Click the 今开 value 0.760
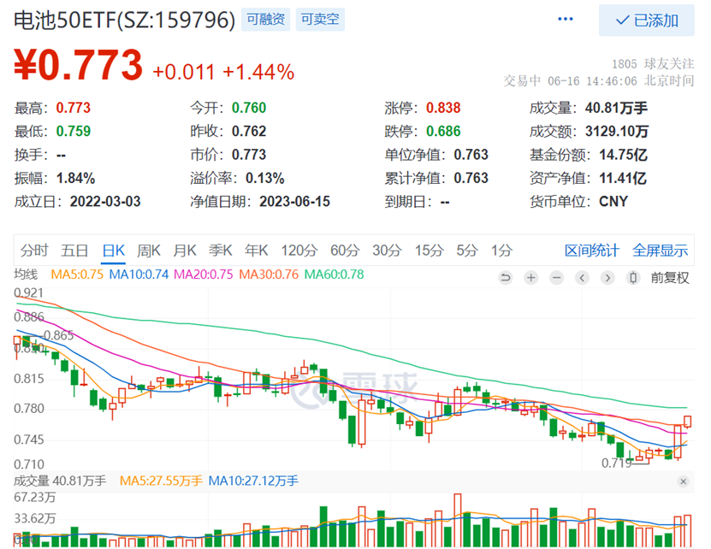This screenshot has height=549, width=711. click(x=249, y=108)
